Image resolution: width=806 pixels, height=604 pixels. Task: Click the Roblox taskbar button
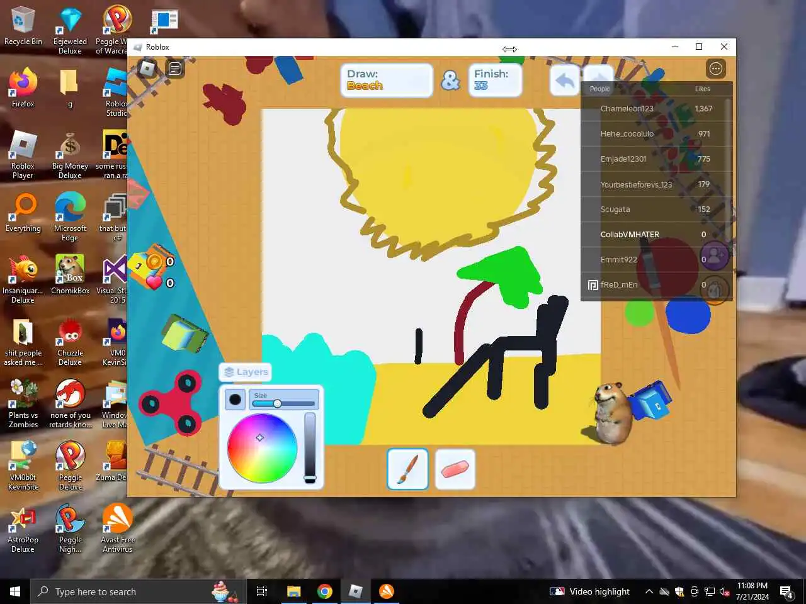tap(356, 591)
